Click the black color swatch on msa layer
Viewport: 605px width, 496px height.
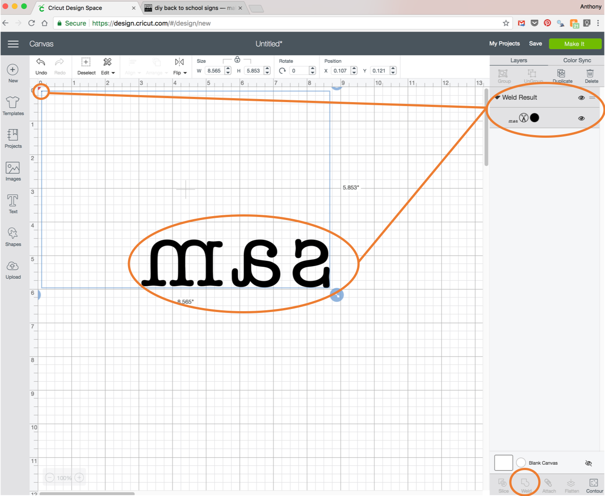pos(535,118)
